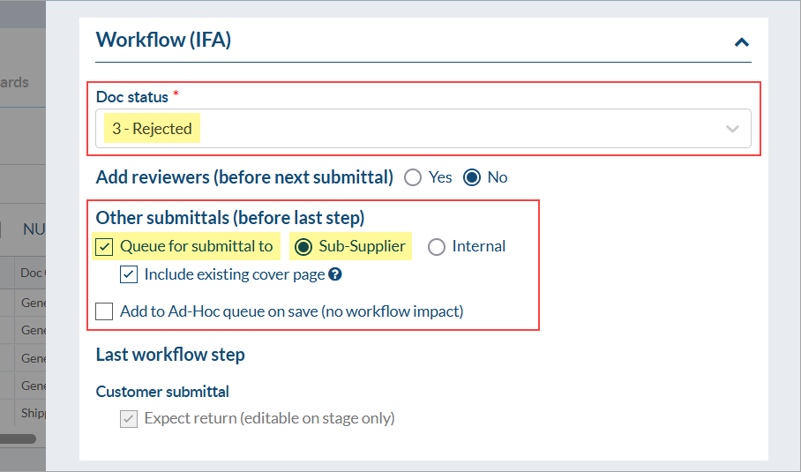The height and width of the screenshot is (472, 801).
Task: Click the Sub-Supplier label text
Action: (362, 246)
